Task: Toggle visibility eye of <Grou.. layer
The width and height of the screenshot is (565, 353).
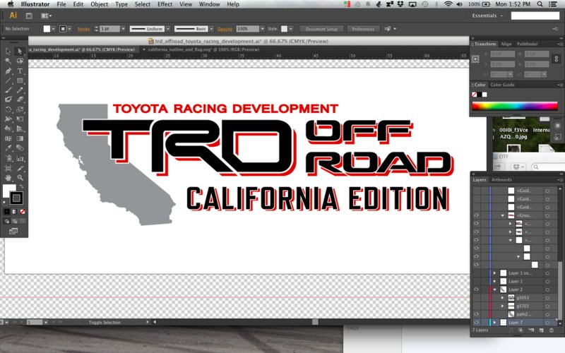Action: 476,215
